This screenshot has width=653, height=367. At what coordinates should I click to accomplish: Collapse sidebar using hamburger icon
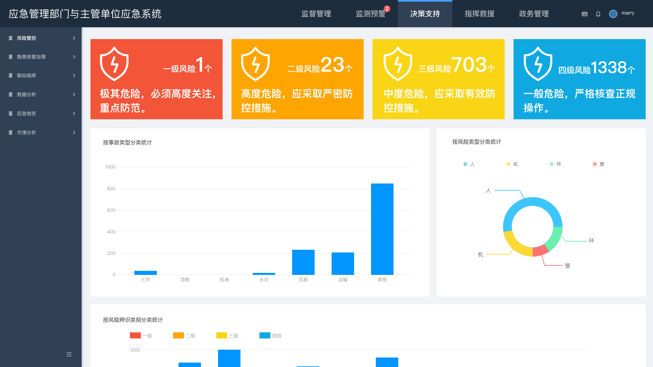[x=69, y=354]
